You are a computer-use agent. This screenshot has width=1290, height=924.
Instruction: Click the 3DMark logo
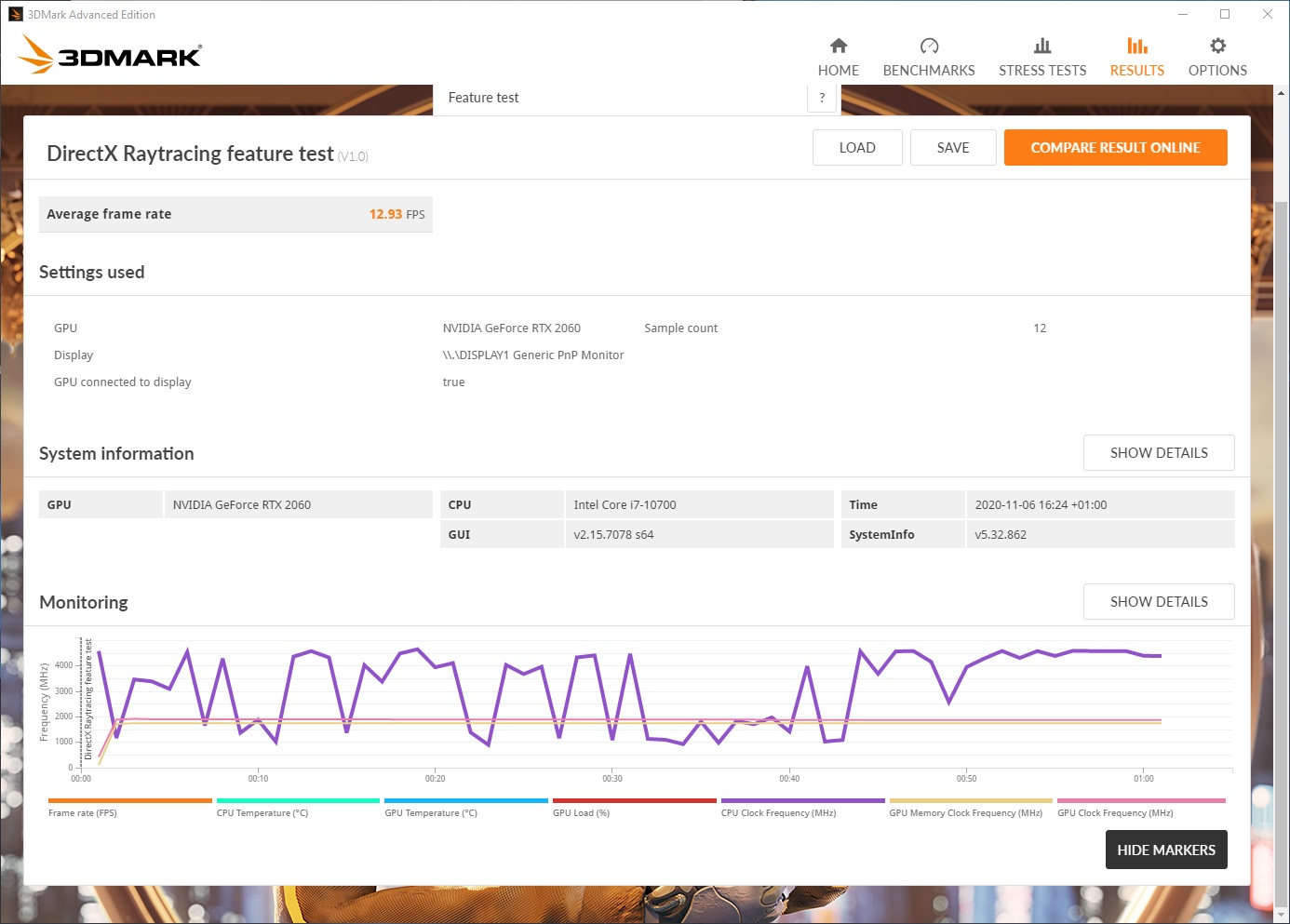tap(111, 55)
